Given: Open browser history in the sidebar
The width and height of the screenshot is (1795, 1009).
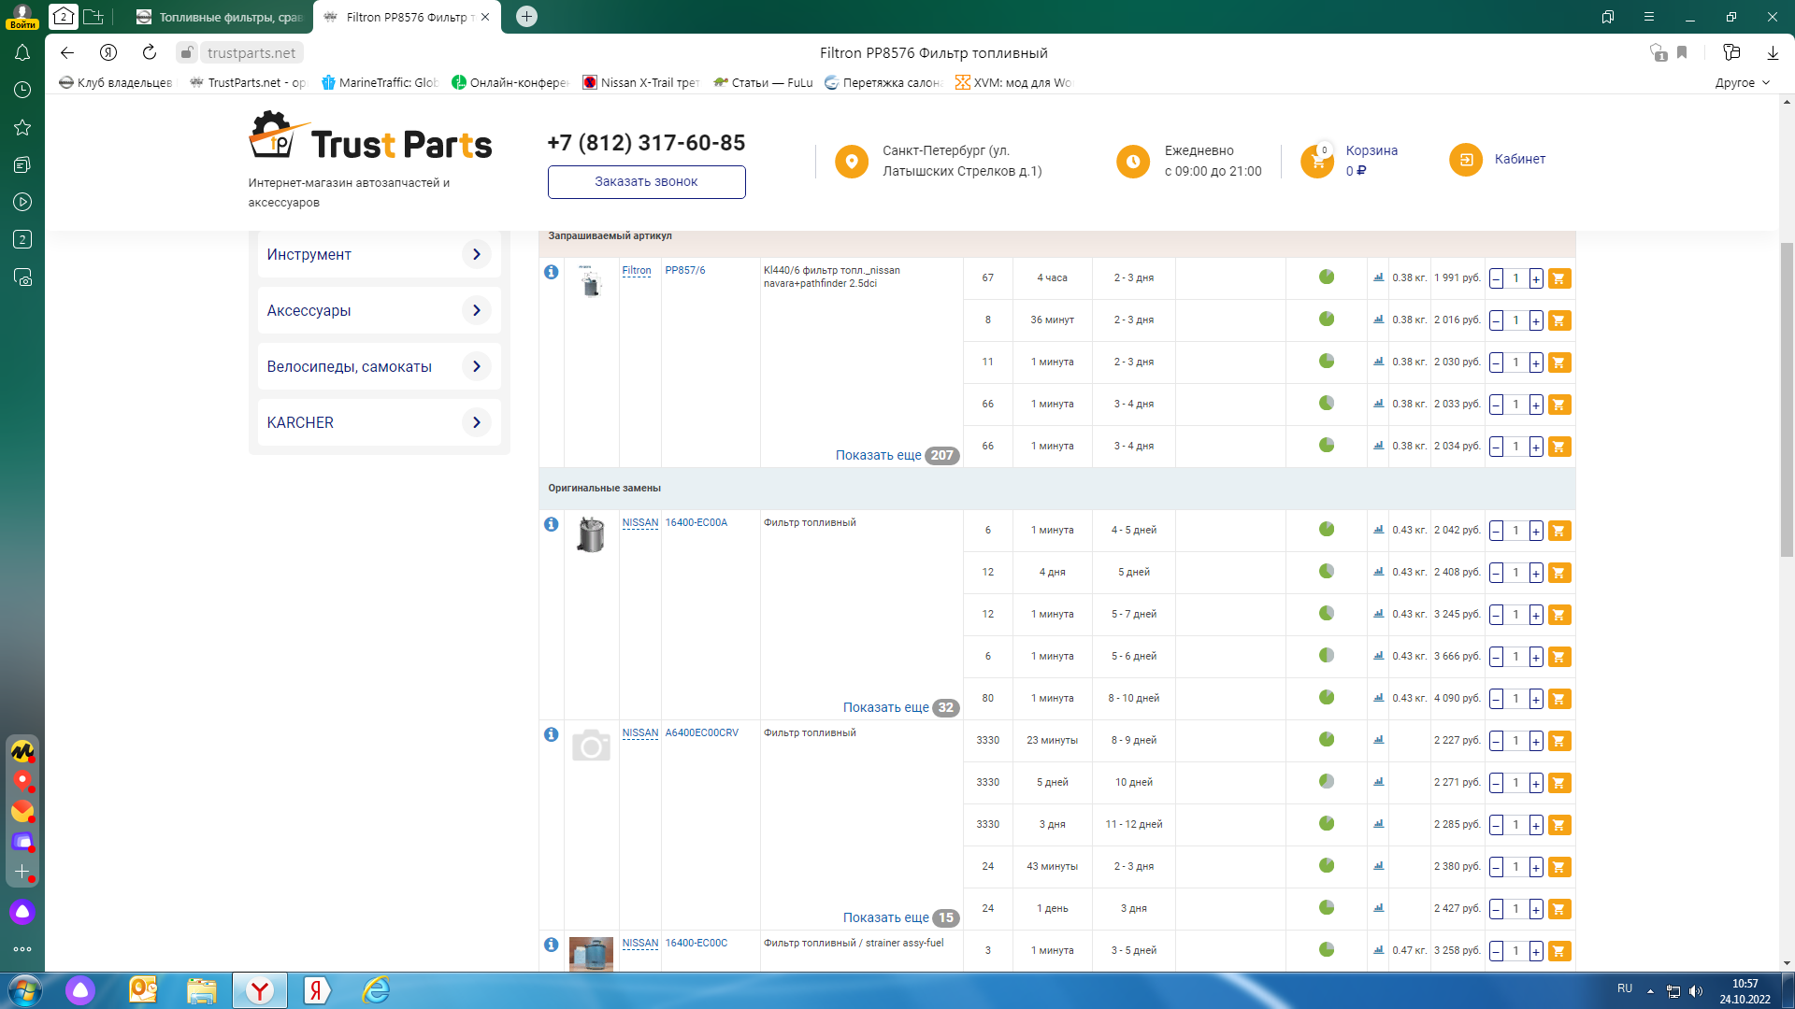Looking at the screenshot, I should pos(22,90).
